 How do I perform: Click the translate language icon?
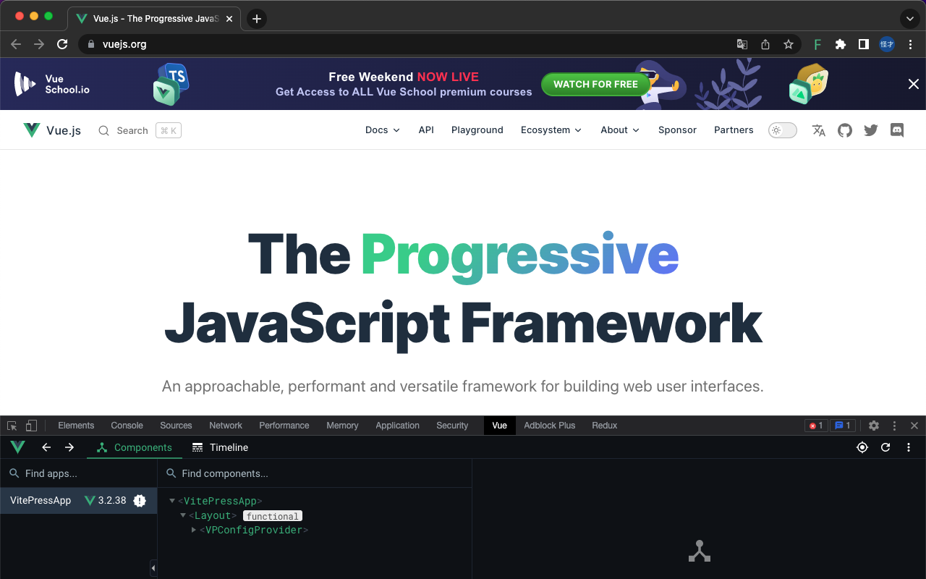818,130
